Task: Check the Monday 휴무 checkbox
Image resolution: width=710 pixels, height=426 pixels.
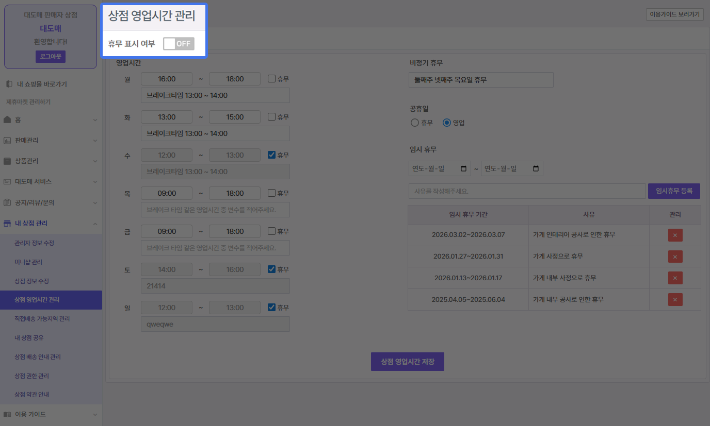Action: [x=272, y=79]
